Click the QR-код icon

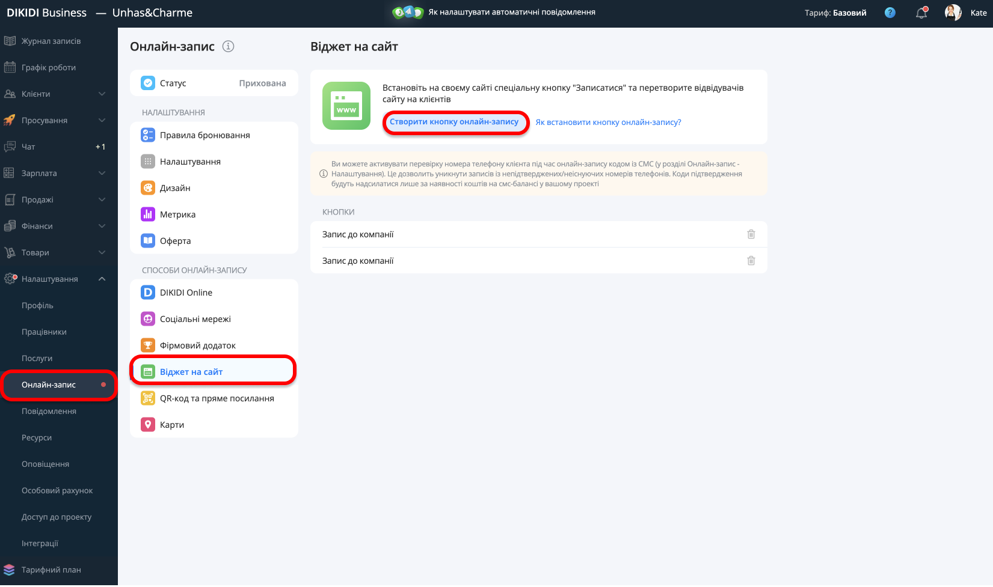point(148,398)
